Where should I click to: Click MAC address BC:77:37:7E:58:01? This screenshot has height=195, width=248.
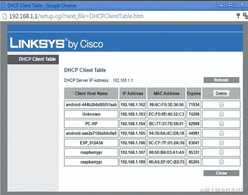tap(166, 124)
